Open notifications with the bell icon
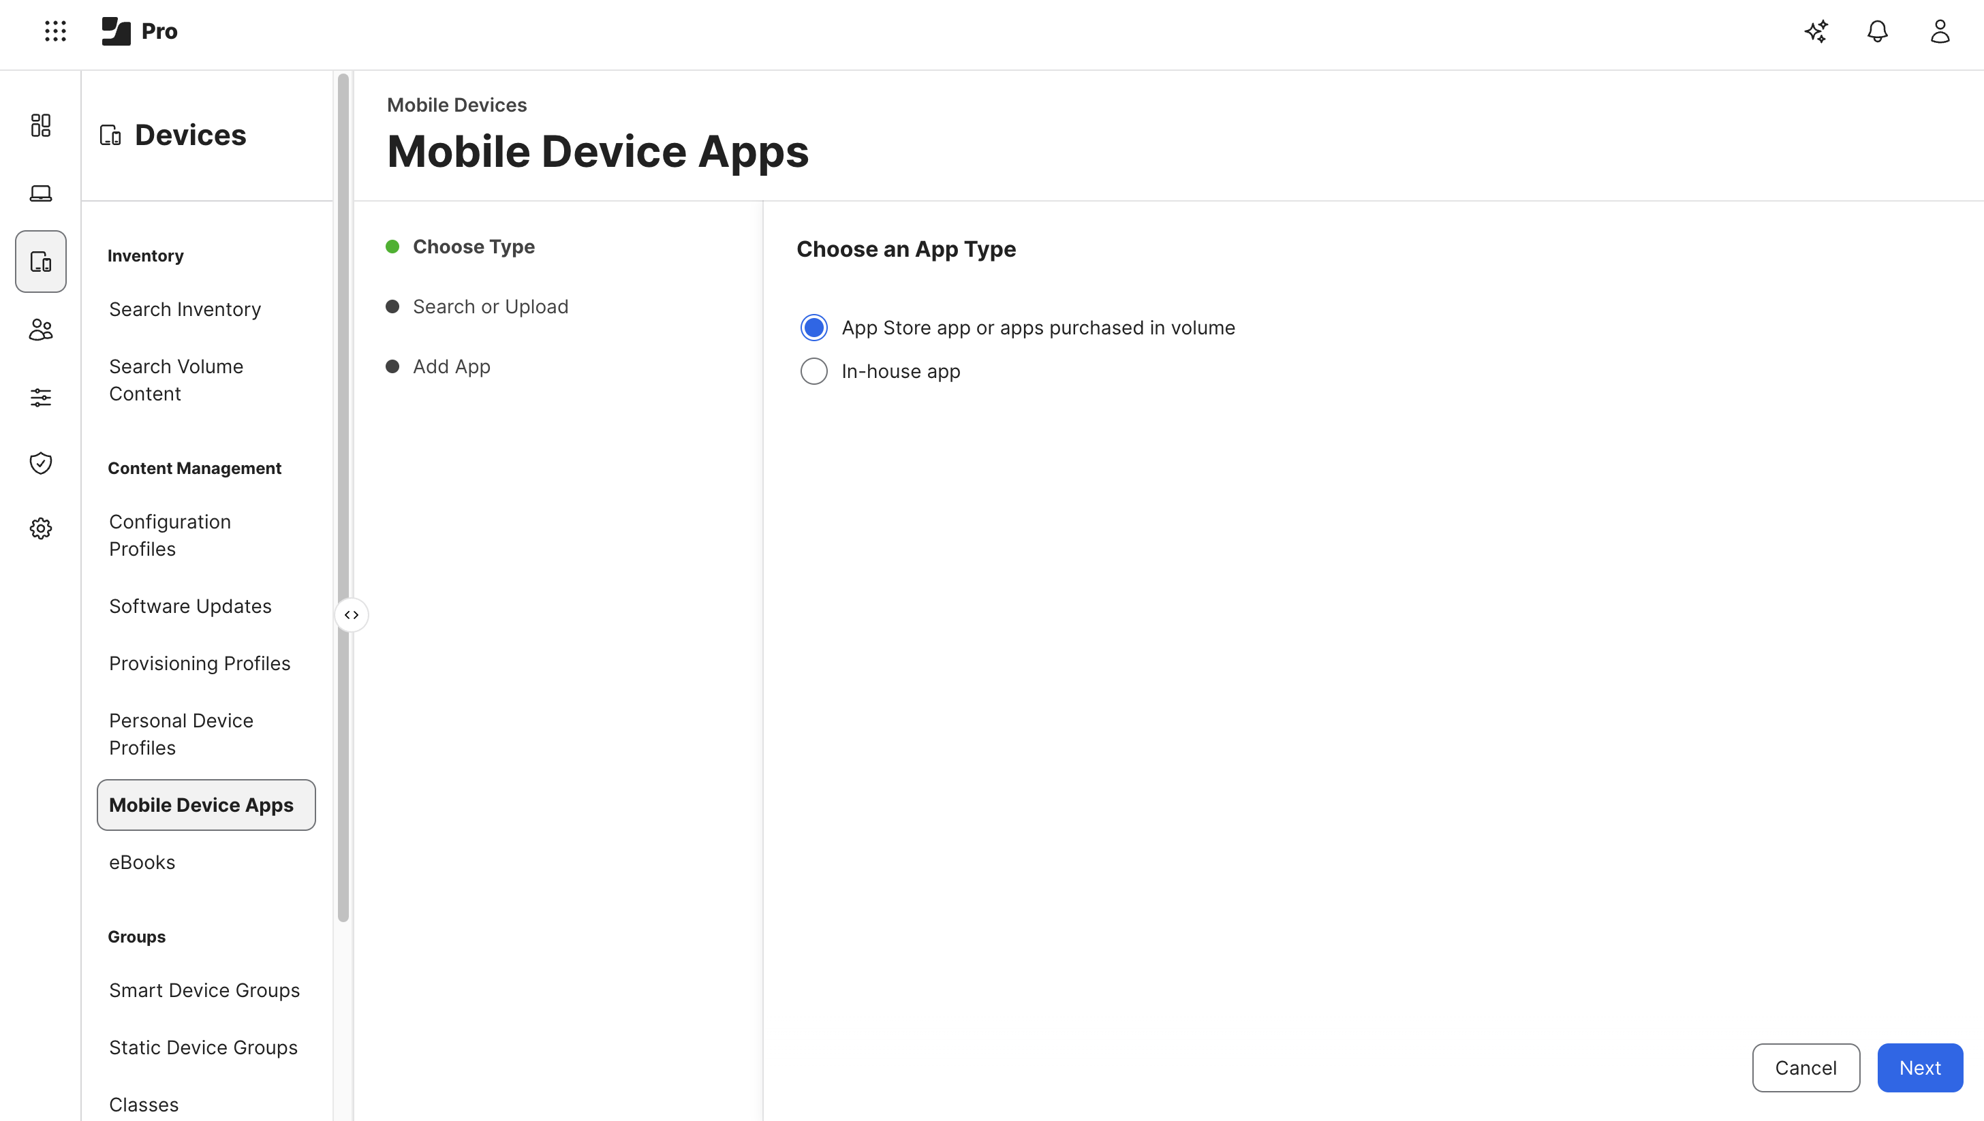Image resolution: width=1984 pixels, height=1121 pixels. pos(1877,31)
